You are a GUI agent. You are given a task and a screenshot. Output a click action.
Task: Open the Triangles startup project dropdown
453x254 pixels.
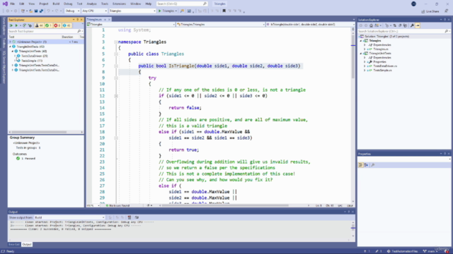coord(132,11)
